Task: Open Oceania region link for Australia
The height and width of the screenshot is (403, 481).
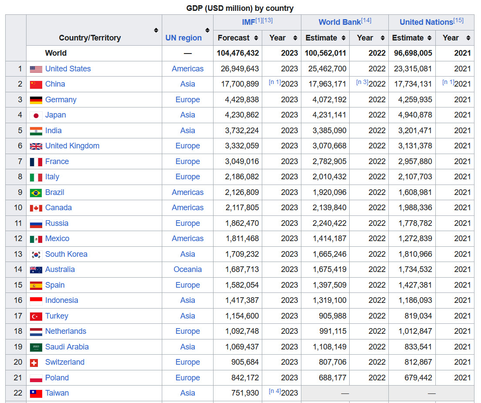Action: 187,269
